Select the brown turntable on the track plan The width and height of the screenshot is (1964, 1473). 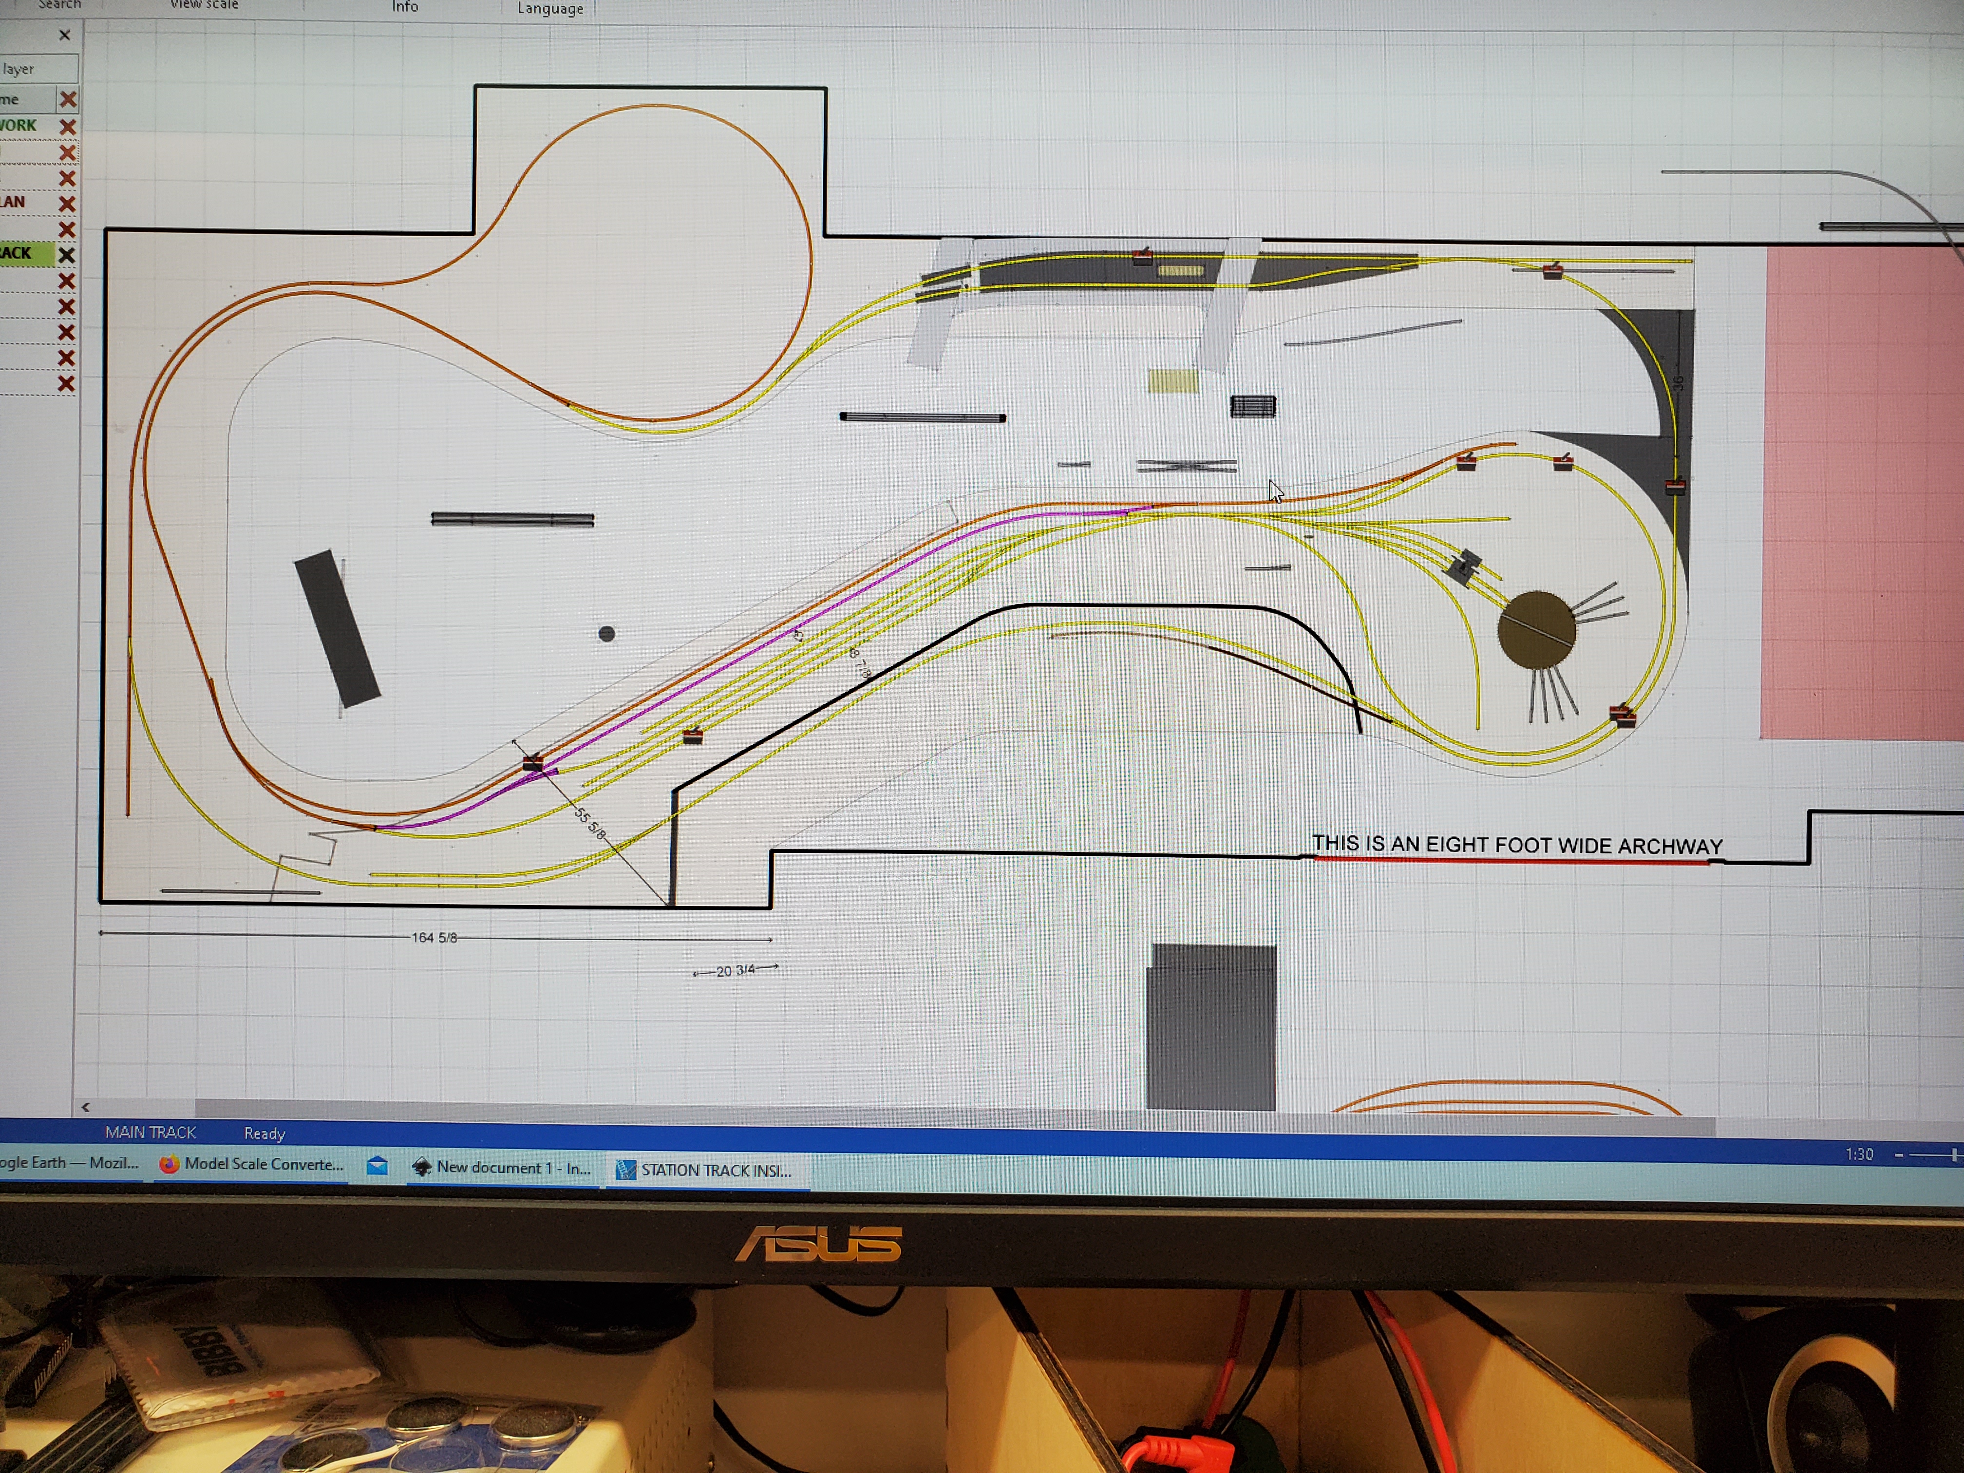pyautogui.click(x=1536, y=629)
